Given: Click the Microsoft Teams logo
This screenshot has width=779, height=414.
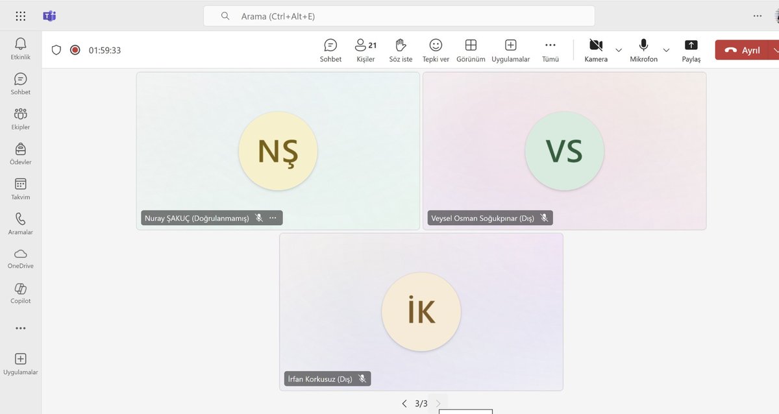Looking at the screenshot, I should (x=49, y=16).
